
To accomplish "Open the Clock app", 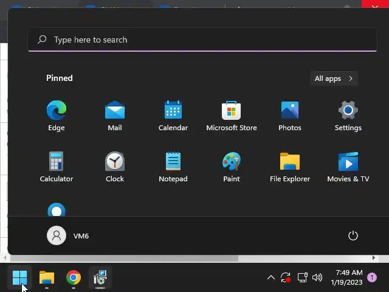I will click(x=115, y=167).
